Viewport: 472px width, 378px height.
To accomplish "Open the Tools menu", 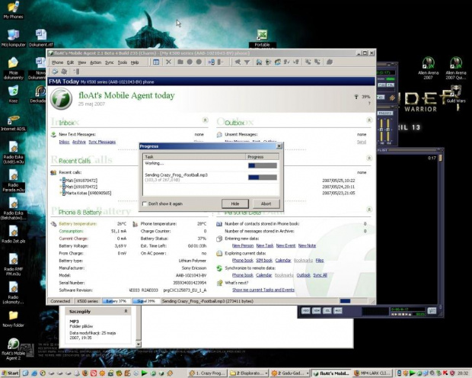I will (x=123, y=62).
